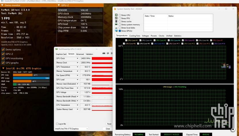The width and height of the screenshot is (239, 136).
Task: Collapse the GPU-Z overlay panel header
Action: [59, 5]
